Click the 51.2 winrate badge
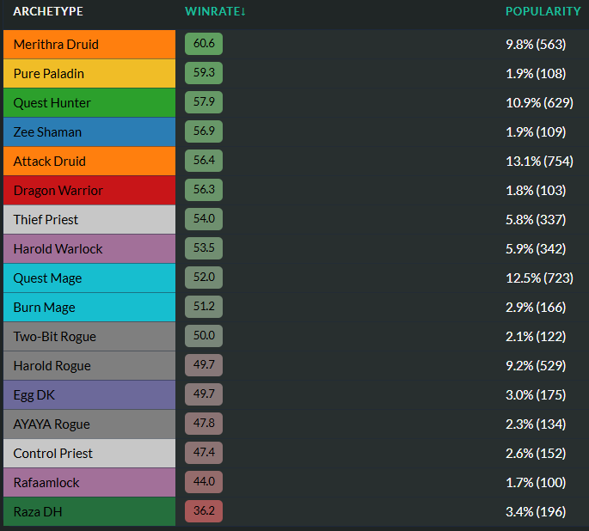The width and height of the screenshot is (589, 531). 204,307
